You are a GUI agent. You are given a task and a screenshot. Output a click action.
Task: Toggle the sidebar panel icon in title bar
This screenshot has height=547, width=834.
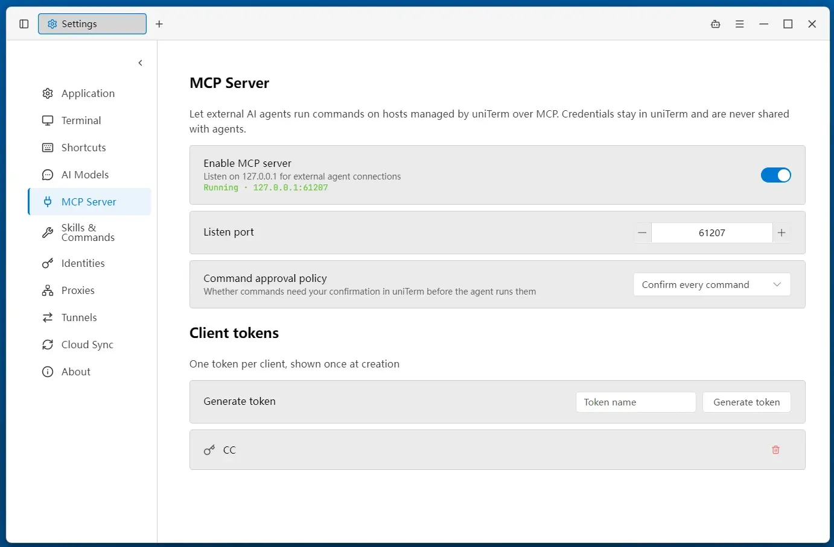[24, 24]
